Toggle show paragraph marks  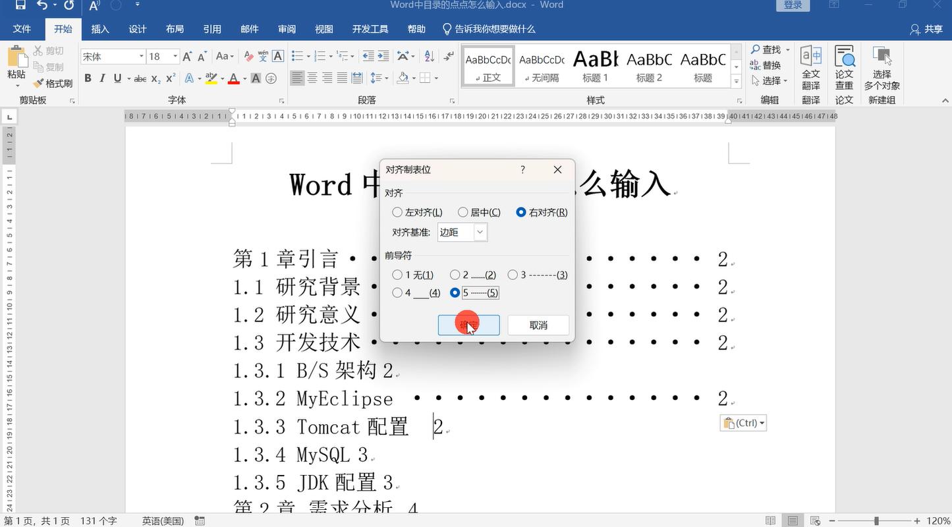click(449, 57)
